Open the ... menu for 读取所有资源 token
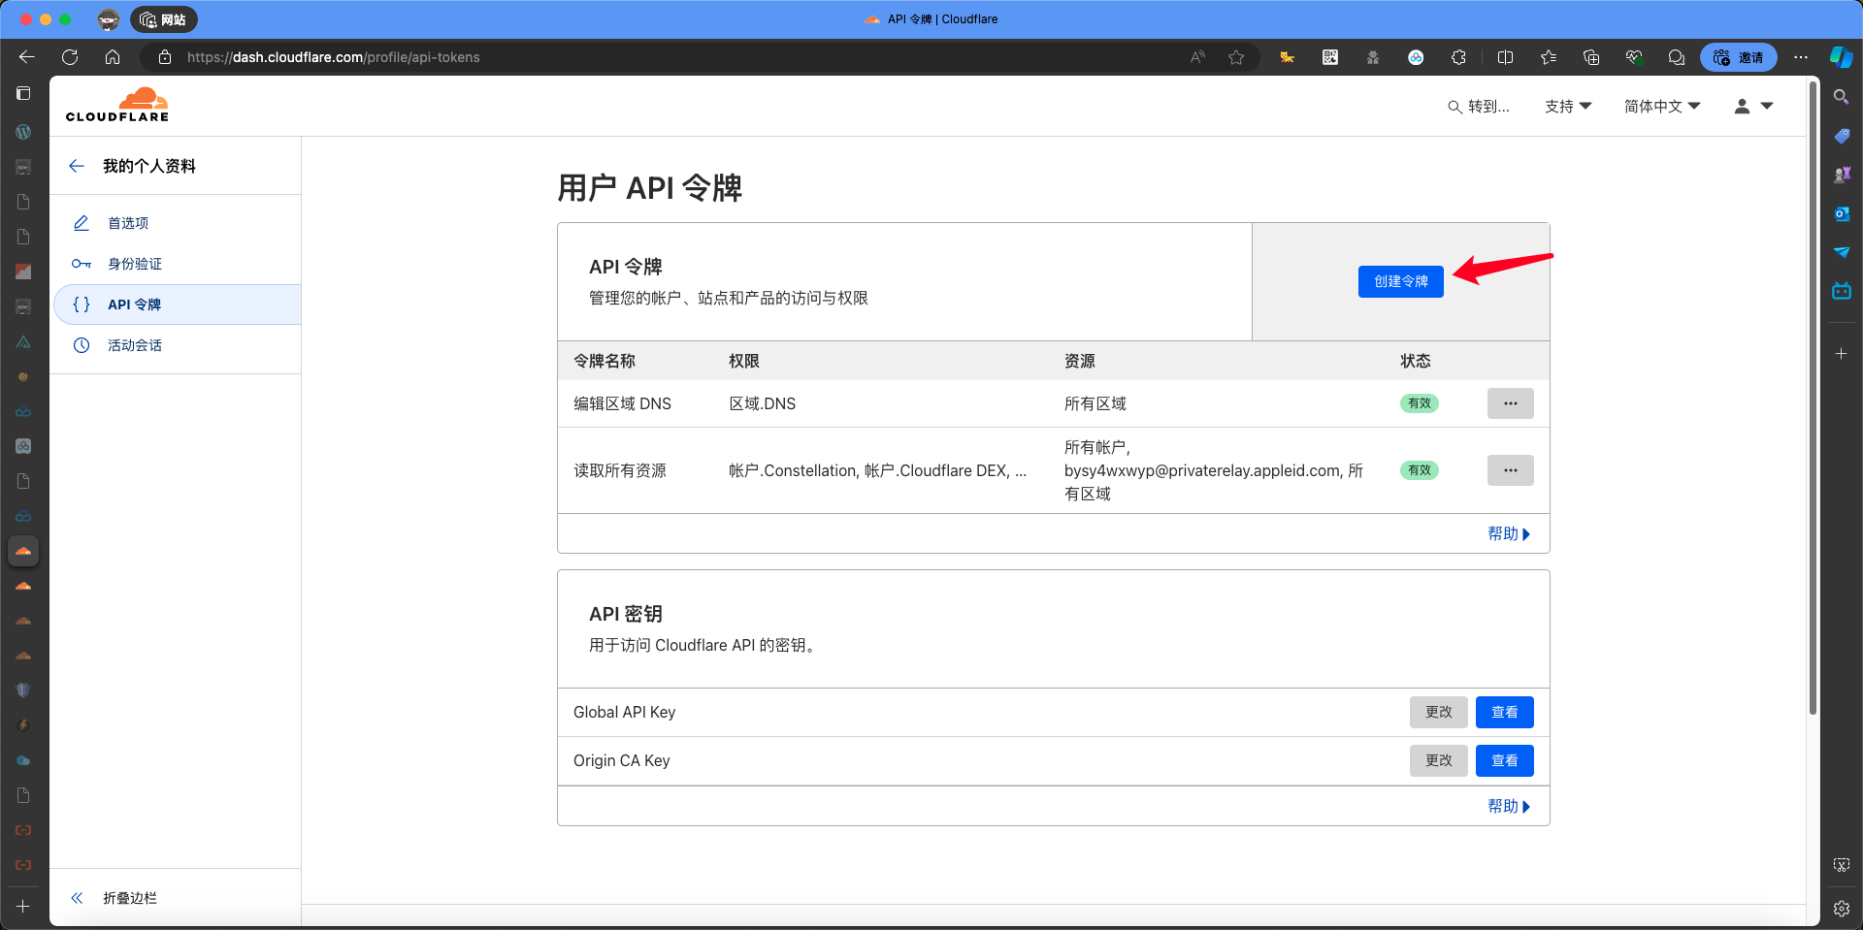Viewport: 1863px width, 930px height. [1510, 470]
